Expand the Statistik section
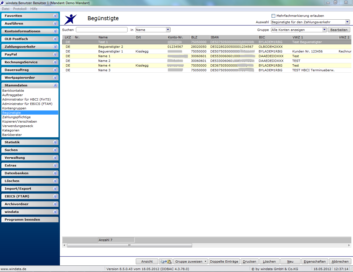353x272 pixels. click(x=30, y=142)
